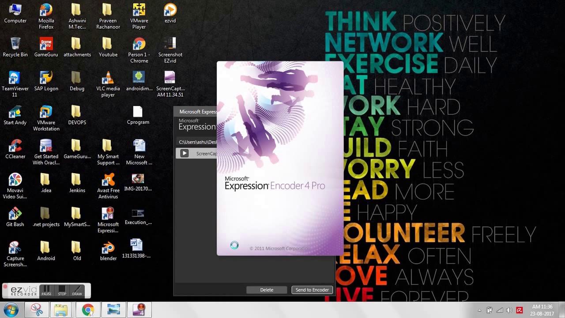This screenshot has height=318, width=565.
Task: Select the ScreenCapt... AM 11.34.51 file
Action: 170,84
